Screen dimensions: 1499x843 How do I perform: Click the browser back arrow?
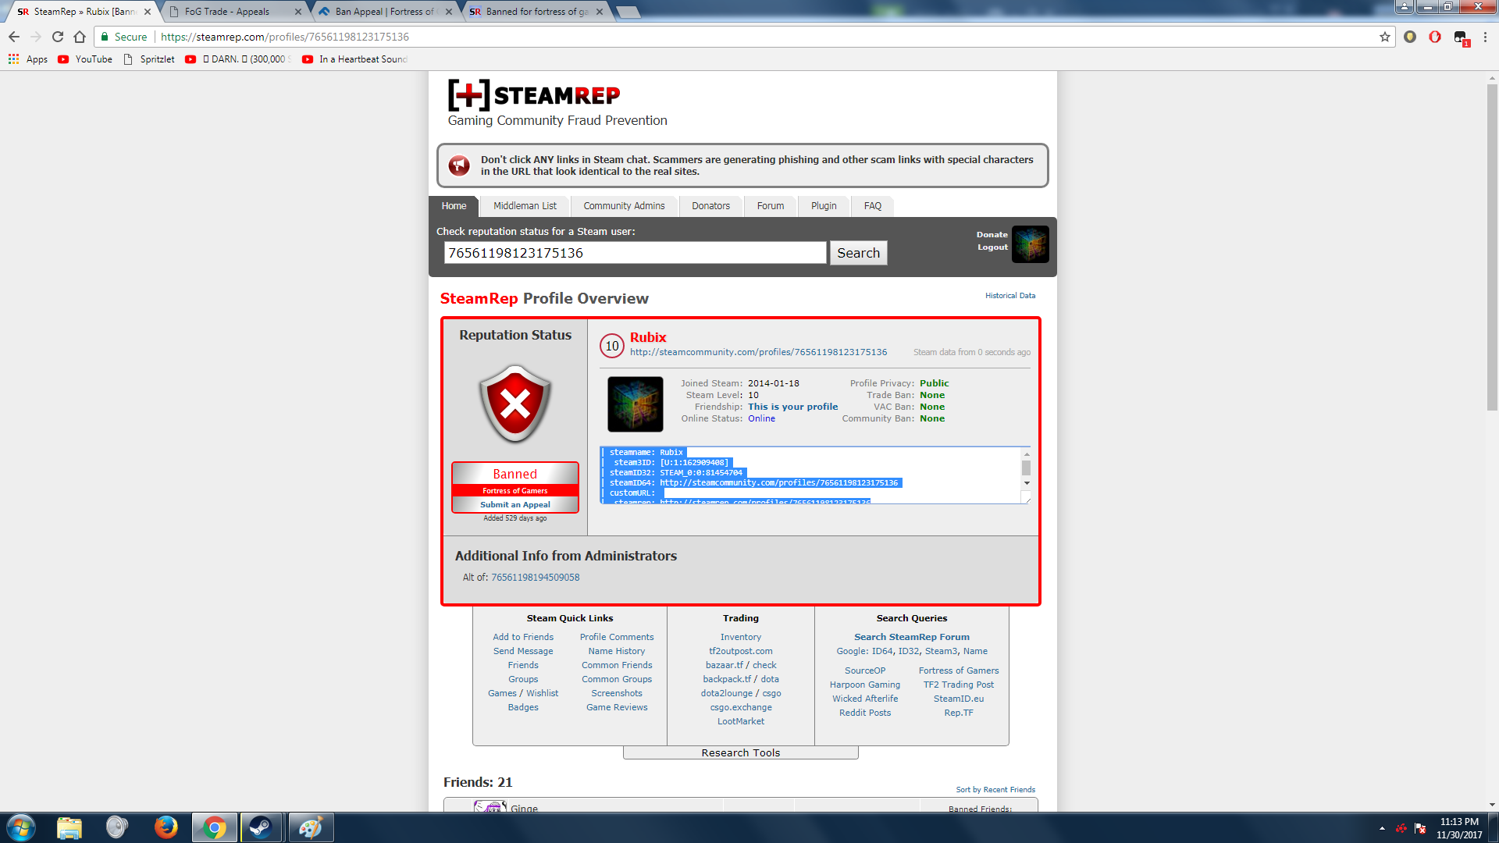tap(14, 37)
